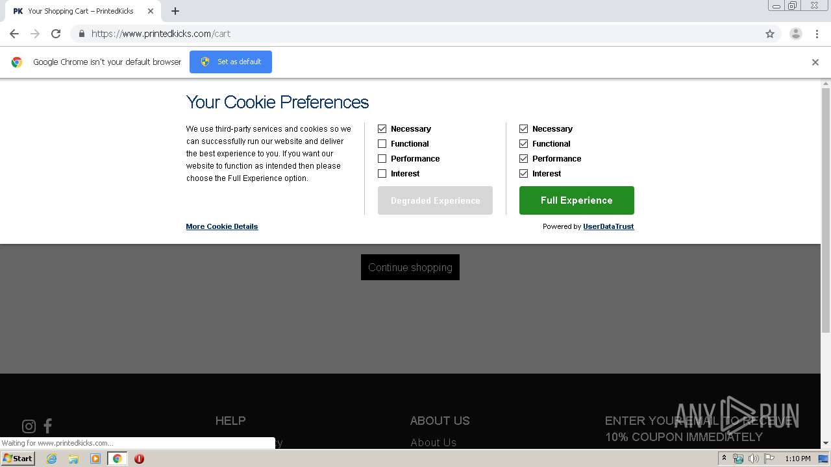Enable Functional cookies in Degraded column
The height and width of the screenshot is (467, 831).
pyautogui.click(x=382, y=144)
